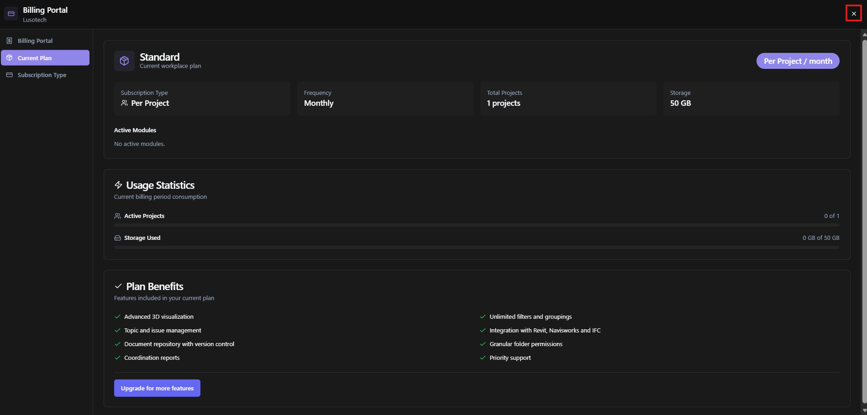Viewport: 867px width, 415px height.
Task: Click the 'Coordination reports' benefit text
Action: (152, 358)
